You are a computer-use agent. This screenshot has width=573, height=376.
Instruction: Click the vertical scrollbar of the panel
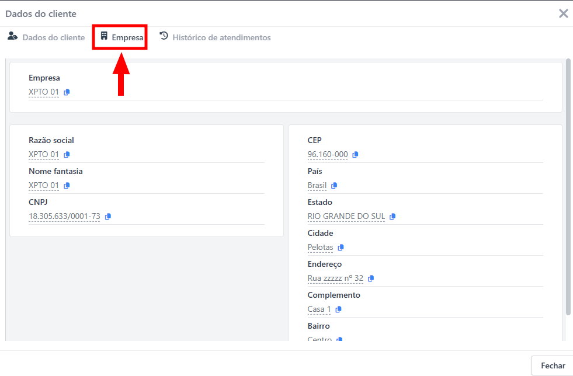tap(568, 187)
